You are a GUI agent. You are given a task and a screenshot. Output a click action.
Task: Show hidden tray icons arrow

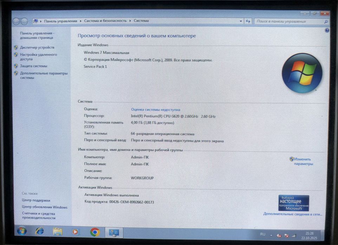point(271,235)
